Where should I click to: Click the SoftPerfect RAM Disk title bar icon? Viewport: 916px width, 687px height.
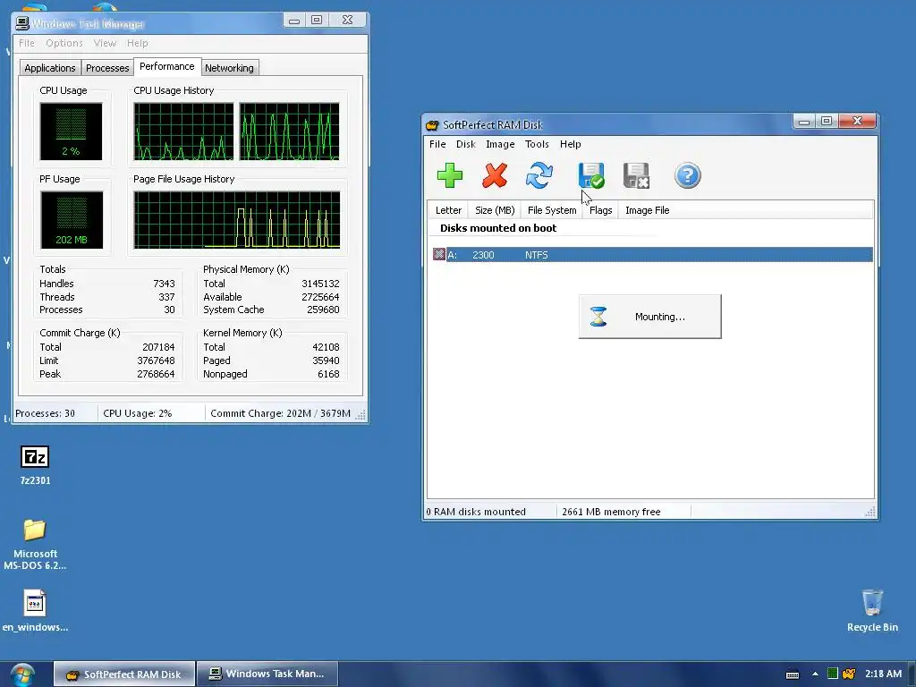point(432,125)
